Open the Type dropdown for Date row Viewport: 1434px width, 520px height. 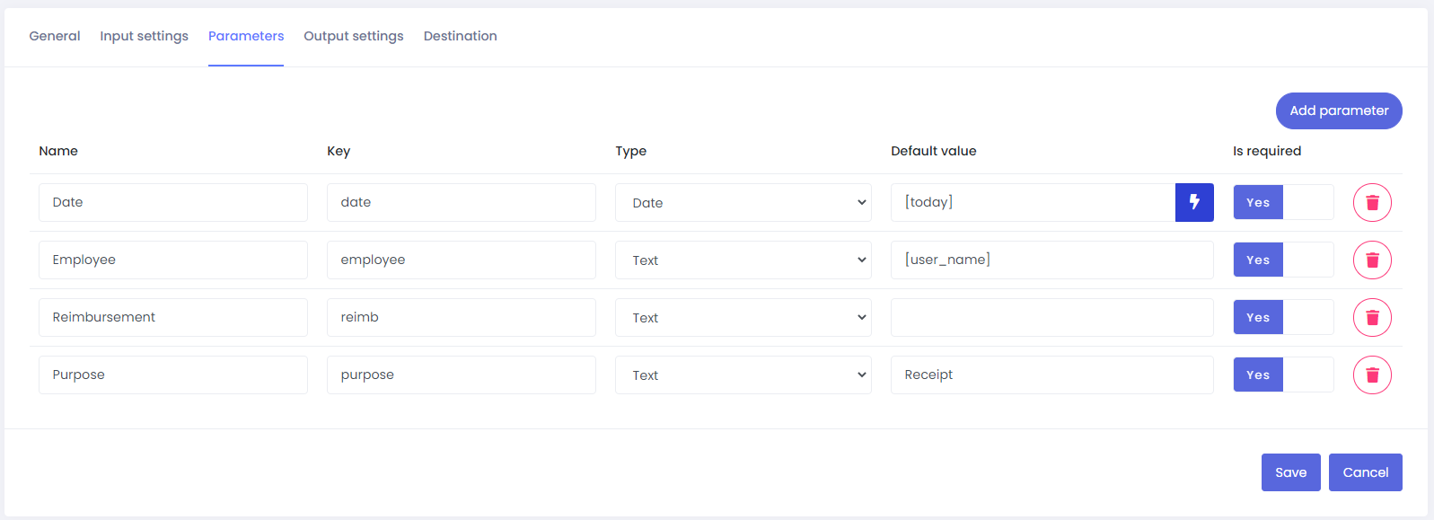pyautogui.click(x=743, y=202)
